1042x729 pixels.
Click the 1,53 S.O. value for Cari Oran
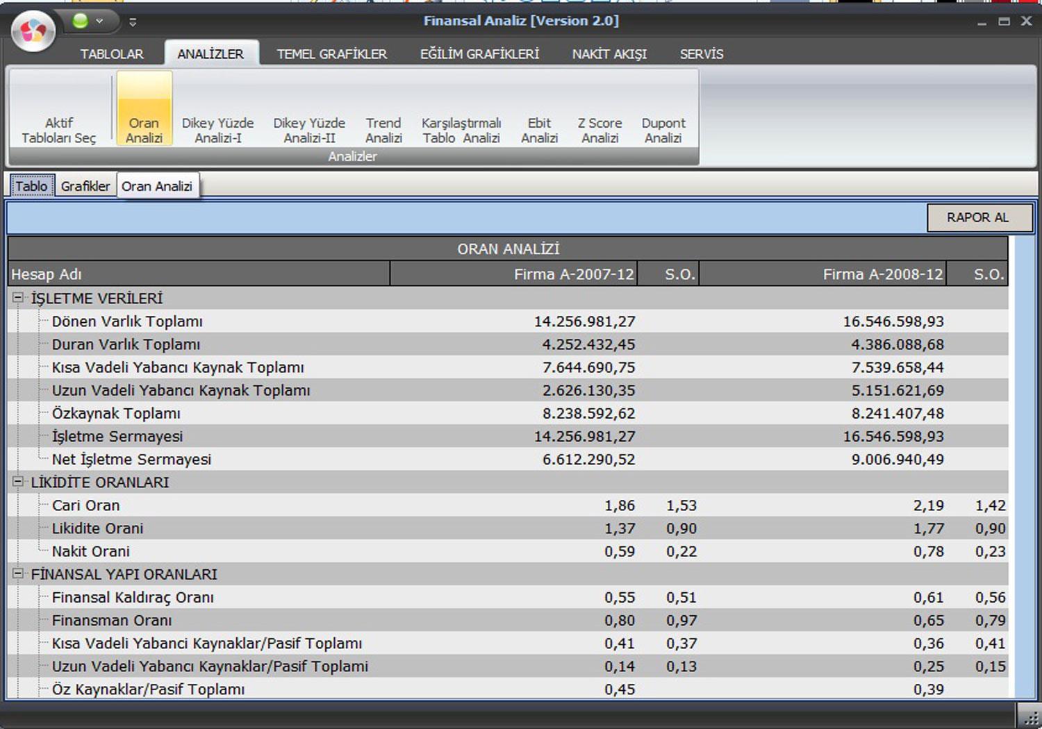click(x=681, y=505)
